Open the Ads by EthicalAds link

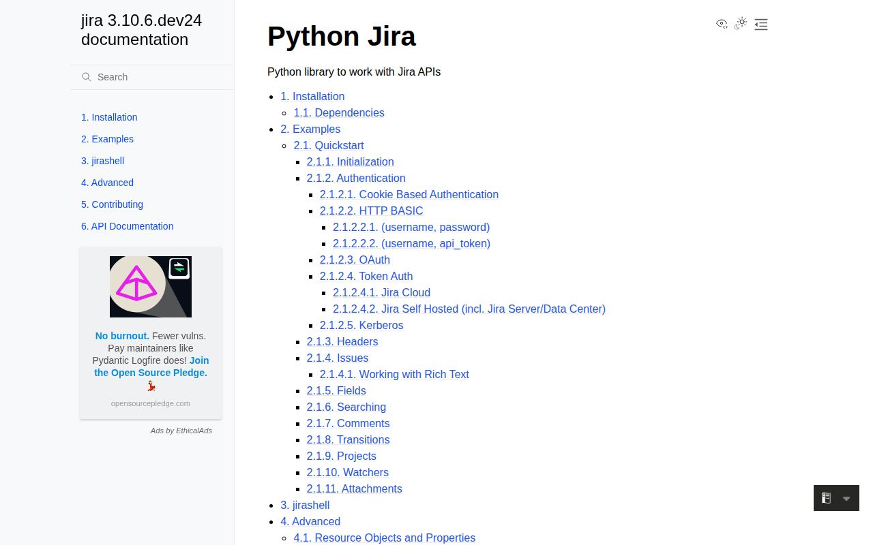[181, 431]
